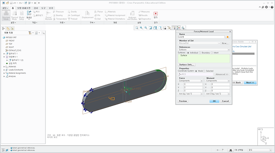This screenshot has height=153, width=275.
Task: Open the 파일 menu
Action: pos(5,8)
